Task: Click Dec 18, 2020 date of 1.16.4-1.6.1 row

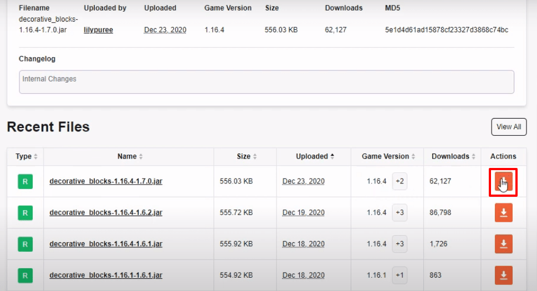Action: click(304, 244)
